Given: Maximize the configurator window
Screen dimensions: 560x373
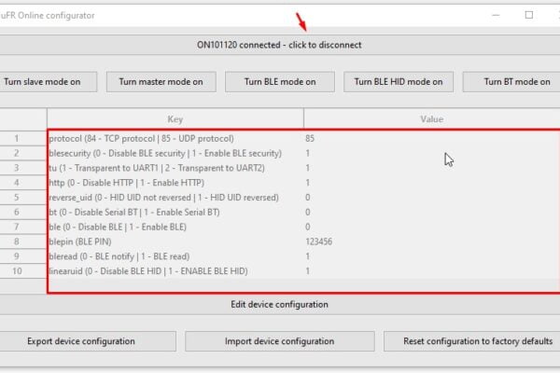Looking at the screenshot, I should (529, 15).
